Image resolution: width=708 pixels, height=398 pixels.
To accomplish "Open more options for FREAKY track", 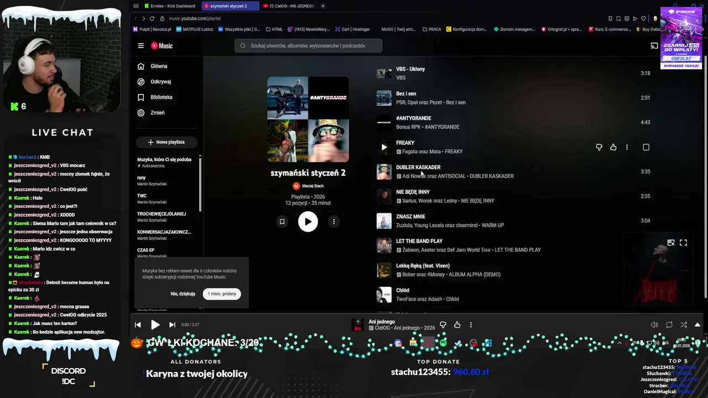I will click(627, 147).
